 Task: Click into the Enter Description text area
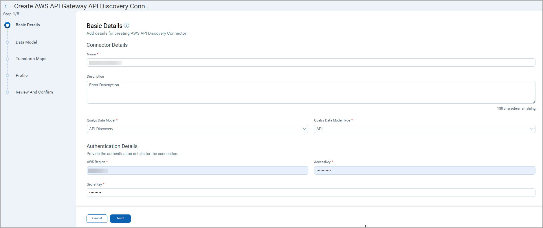(311, 92)
